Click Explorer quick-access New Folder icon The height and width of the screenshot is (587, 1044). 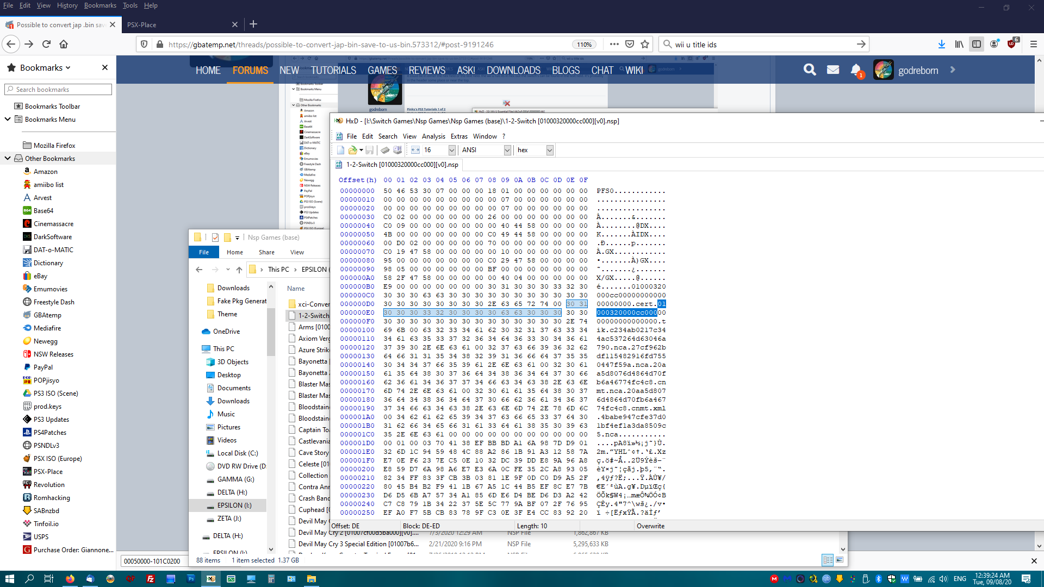227,238
